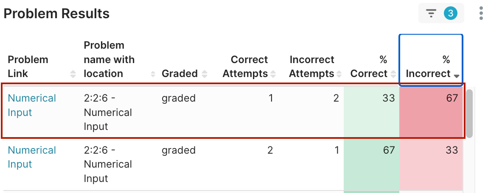This screenshot has width=488, height=193.
Task: Toggle descending sort arrow on % Incorrect
Action: tap(457, 76)
